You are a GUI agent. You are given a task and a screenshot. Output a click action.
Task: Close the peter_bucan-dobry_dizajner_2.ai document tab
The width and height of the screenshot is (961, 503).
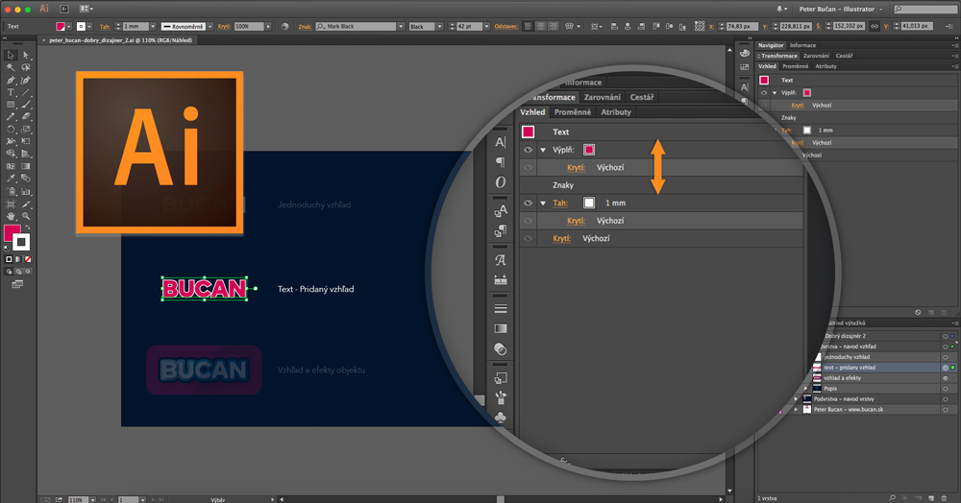point(43,40)
